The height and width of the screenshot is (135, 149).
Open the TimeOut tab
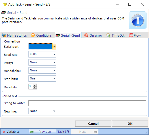[x=115, y=36]
